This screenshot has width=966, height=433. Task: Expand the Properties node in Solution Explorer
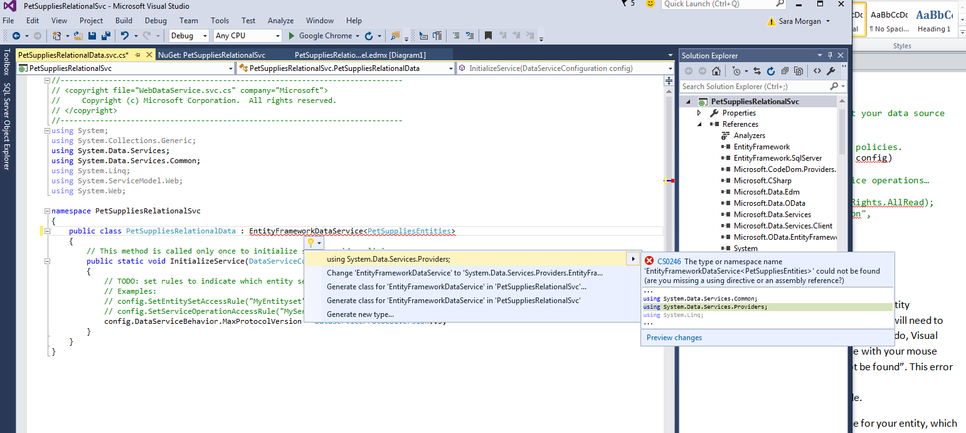[699, 113]
